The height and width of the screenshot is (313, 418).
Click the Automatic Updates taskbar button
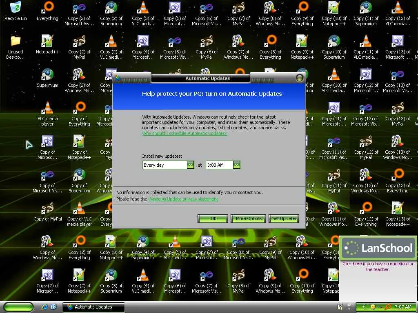point(93,307)
